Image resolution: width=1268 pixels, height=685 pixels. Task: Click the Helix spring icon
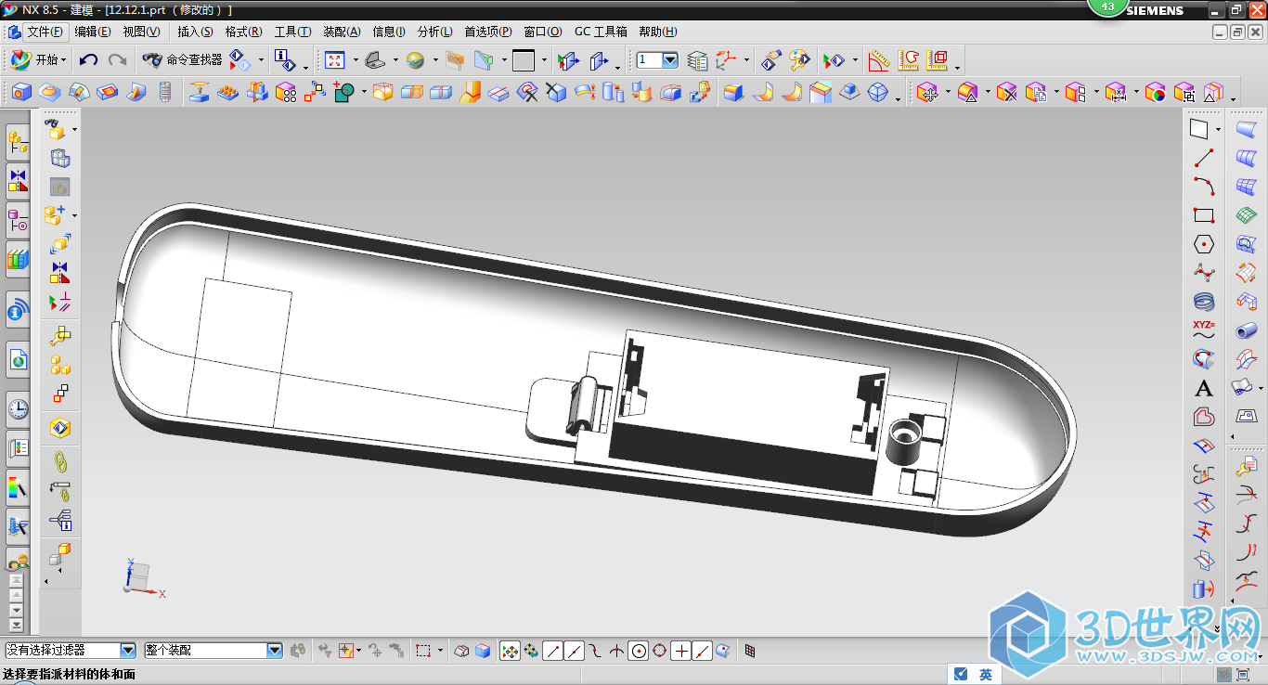[1204, 302]
